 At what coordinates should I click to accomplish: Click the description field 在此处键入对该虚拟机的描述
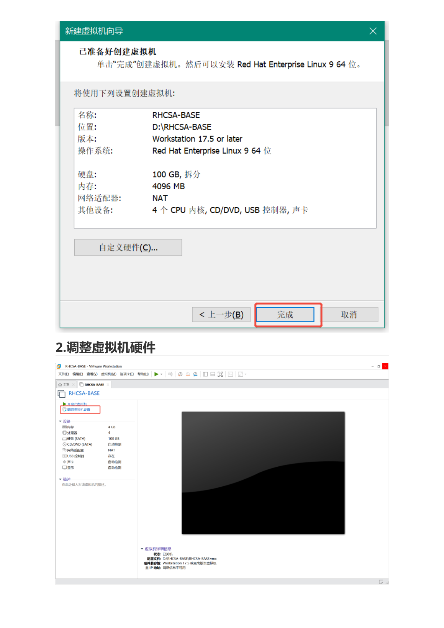[84, 485]
